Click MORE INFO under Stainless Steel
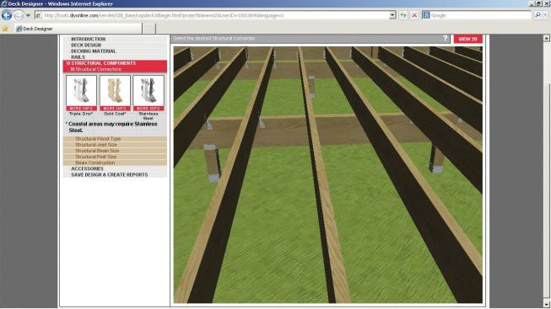This screenshot has width=551, height=309. [149, 109]
